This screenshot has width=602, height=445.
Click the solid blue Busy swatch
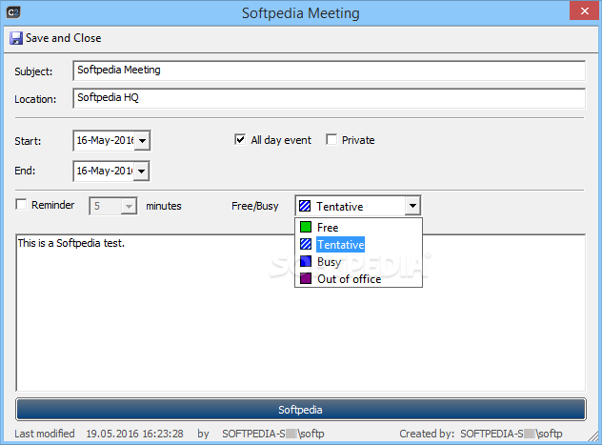coord(306,261)
